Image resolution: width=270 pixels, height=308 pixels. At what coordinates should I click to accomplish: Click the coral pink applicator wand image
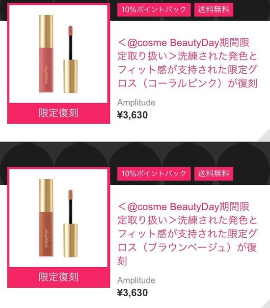(71, 59)
